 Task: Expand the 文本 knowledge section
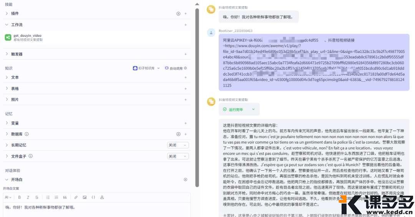click(x=7, y=77)
